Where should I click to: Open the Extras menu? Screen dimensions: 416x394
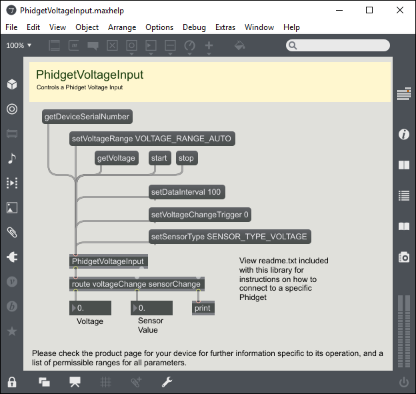tap(225, 27)
